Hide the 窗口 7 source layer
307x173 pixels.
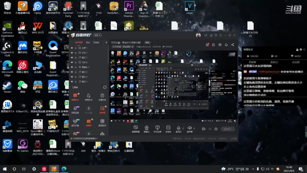click(x=72, y=57)
